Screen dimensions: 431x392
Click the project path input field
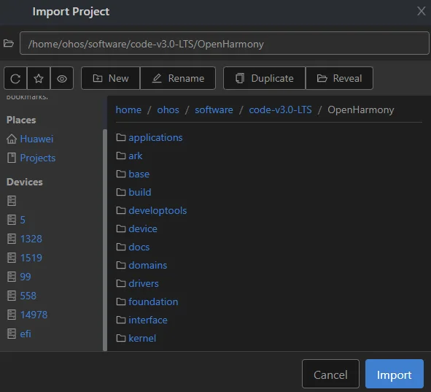(225, 43)
